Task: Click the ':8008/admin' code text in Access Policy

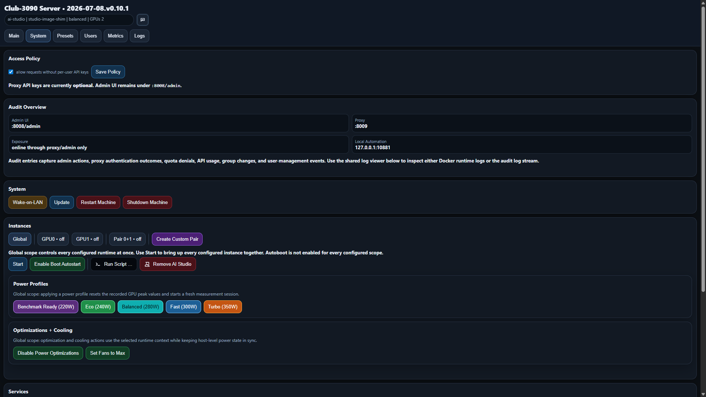Action: click(x=166, y=86)
